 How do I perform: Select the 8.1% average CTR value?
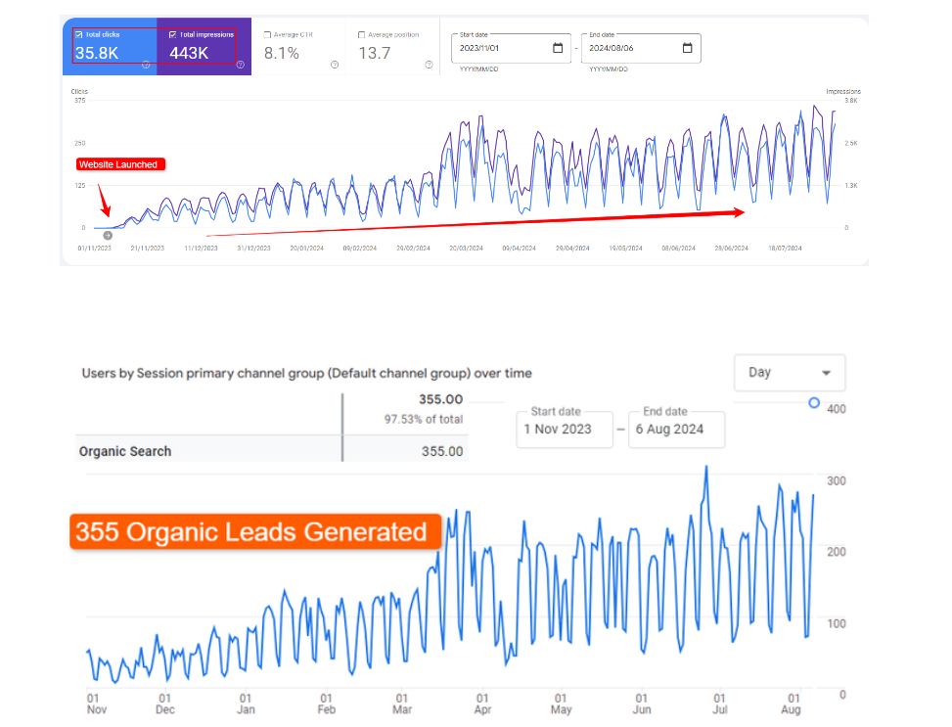(x=281, y=53)
